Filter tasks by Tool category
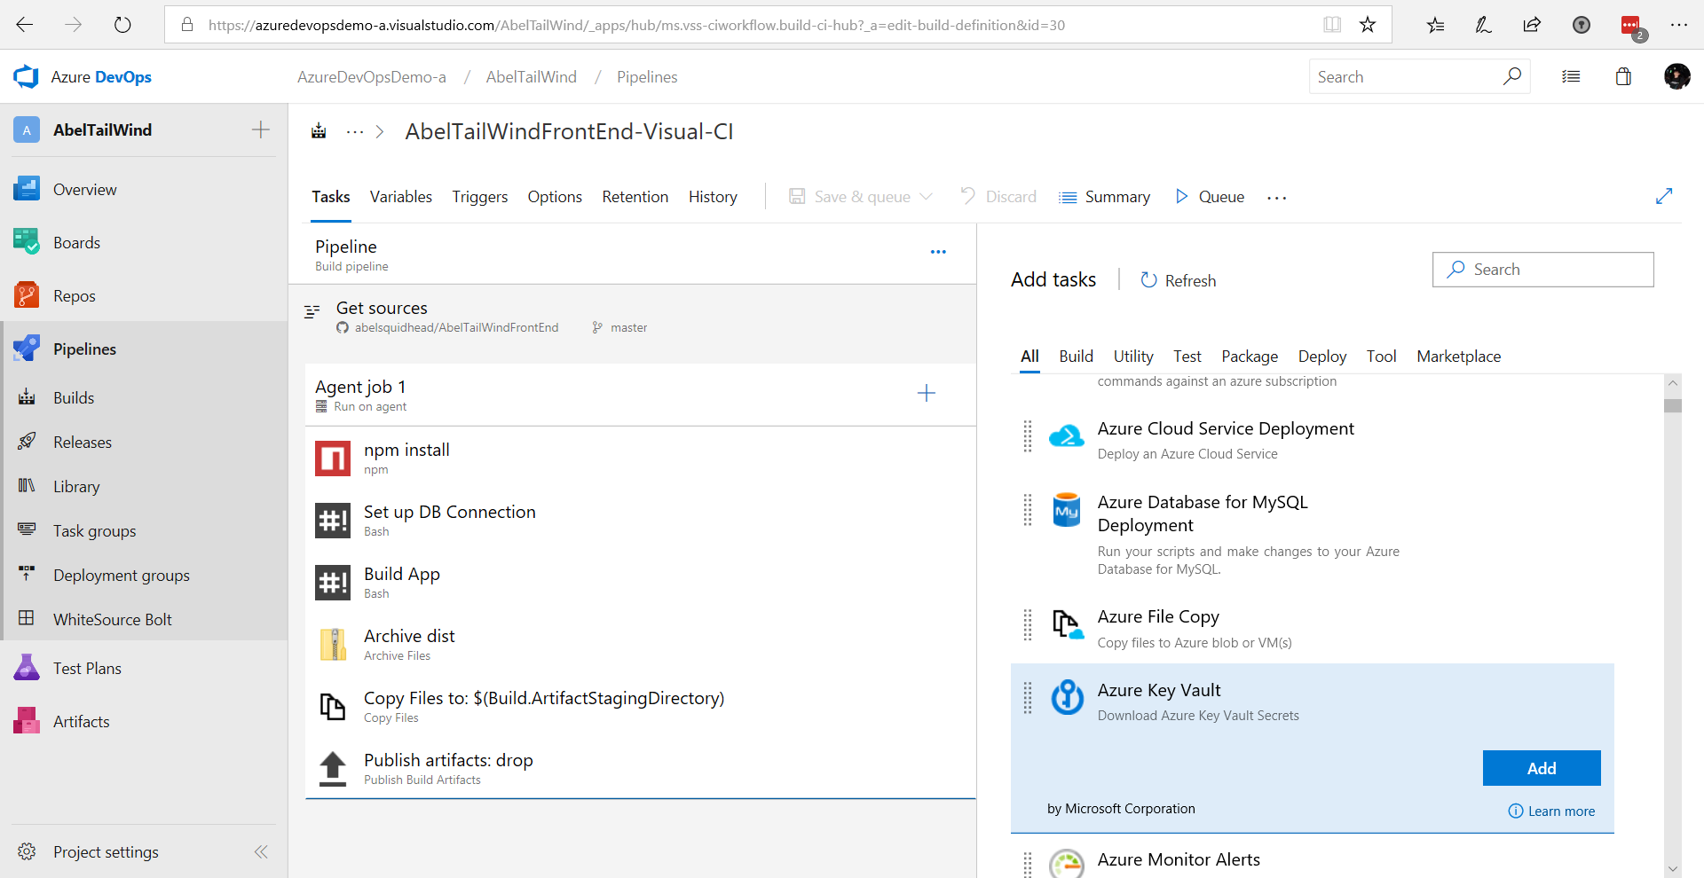 coord(1381,357)
